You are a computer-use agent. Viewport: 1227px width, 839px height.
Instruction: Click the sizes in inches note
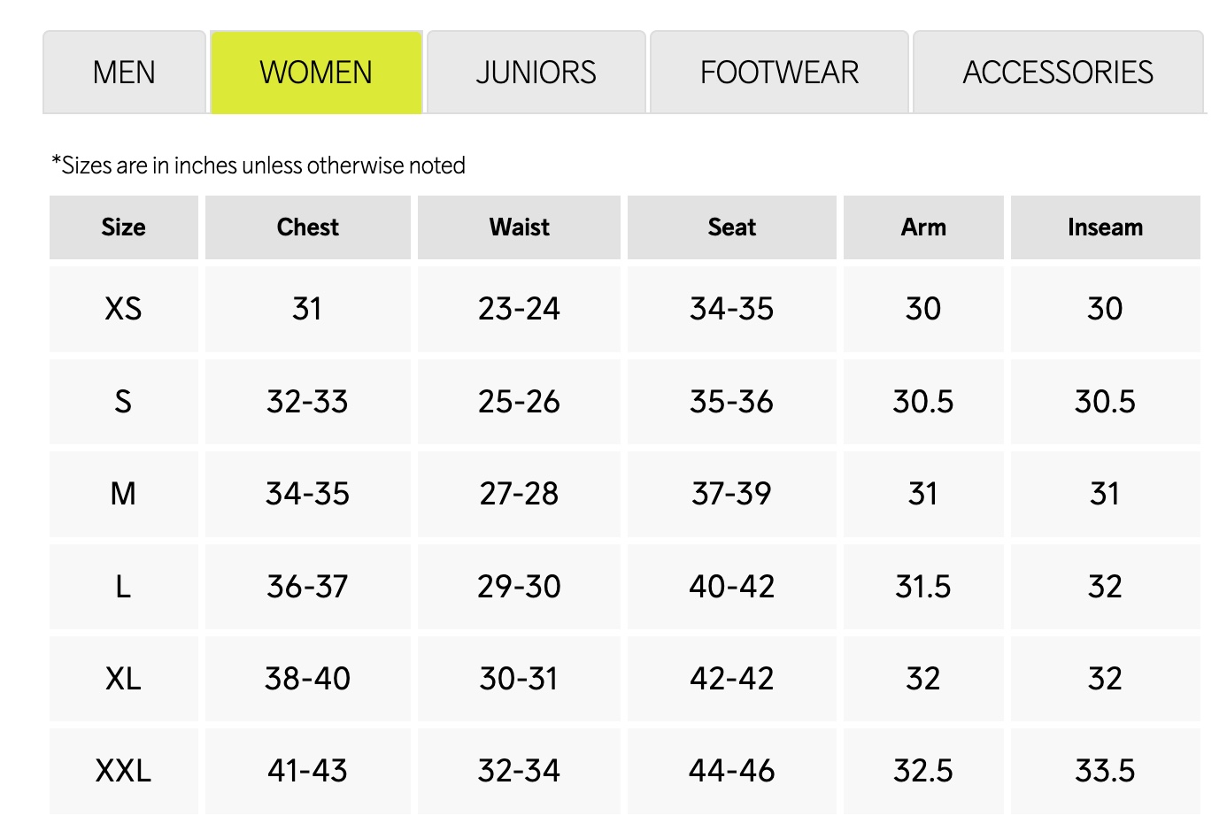259,165
